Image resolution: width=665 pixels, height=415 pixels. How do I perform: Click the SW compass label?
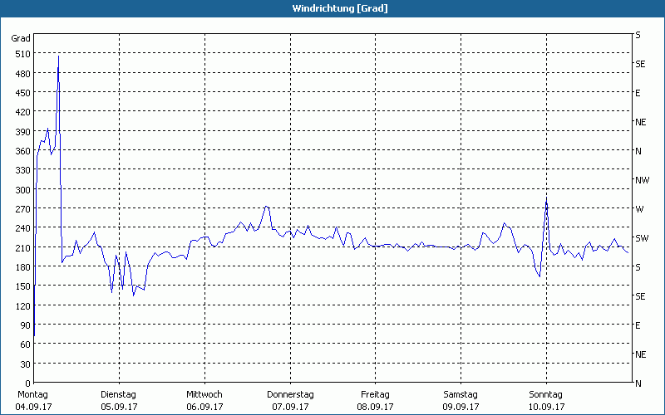tap(642, 238)
